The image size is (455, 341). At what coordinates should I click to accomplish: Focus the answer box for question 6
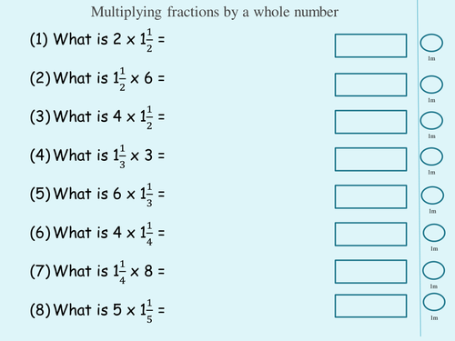(370, 235)
